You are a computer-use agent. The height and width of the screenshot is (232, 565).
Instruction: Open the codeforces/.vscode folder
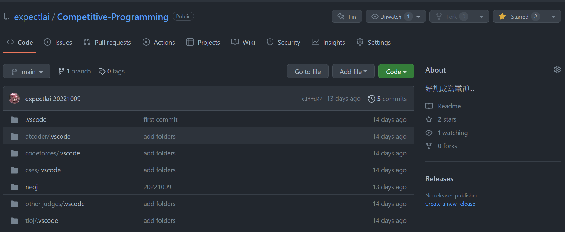tap(53, 153)
